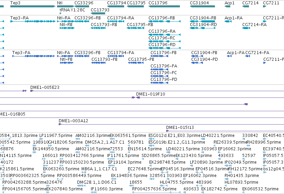Select the Ntl-PB protein label
This screenshot has height=194, width=284.
[66, 59]
